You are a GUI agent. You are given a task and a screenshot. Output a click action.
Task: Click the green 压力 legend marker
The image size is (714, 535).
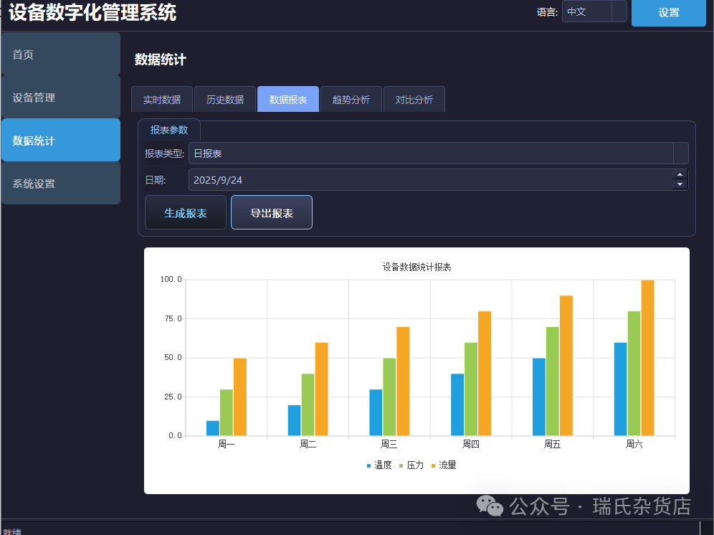(401, 465)
